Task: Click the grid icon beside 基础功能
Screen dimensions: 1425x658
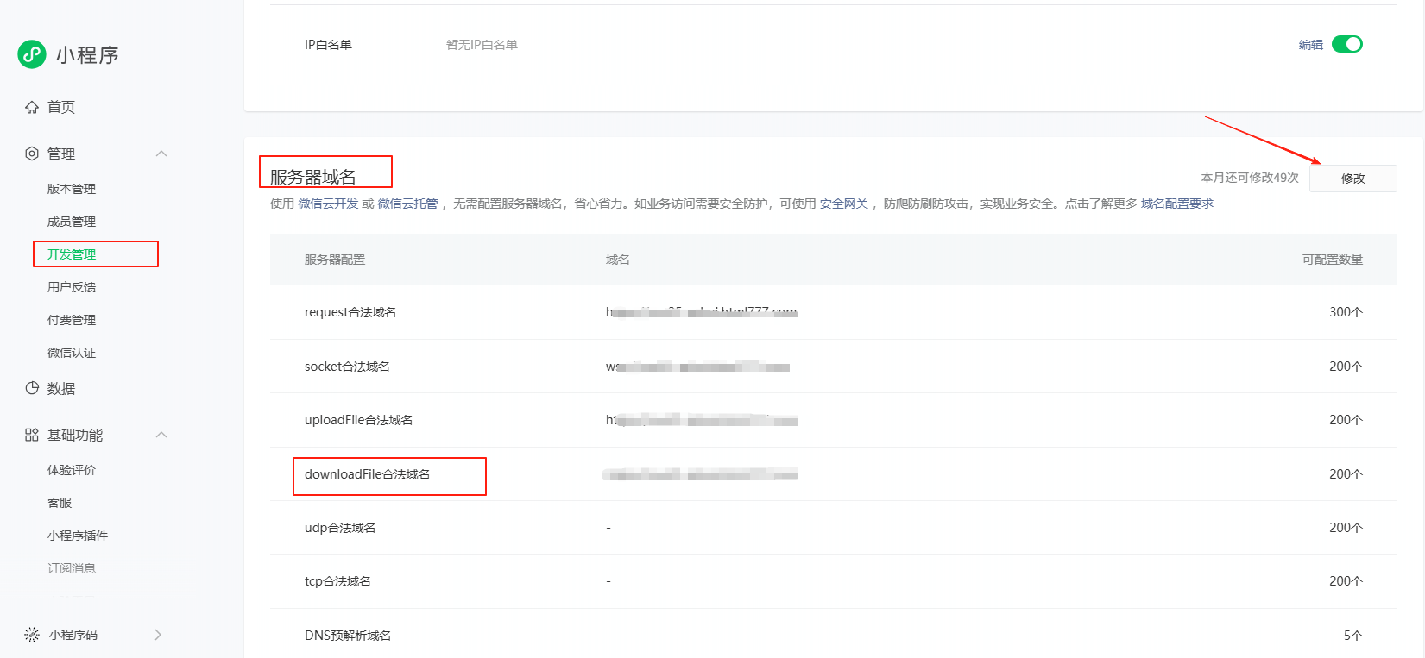Action: coord(32,435)
